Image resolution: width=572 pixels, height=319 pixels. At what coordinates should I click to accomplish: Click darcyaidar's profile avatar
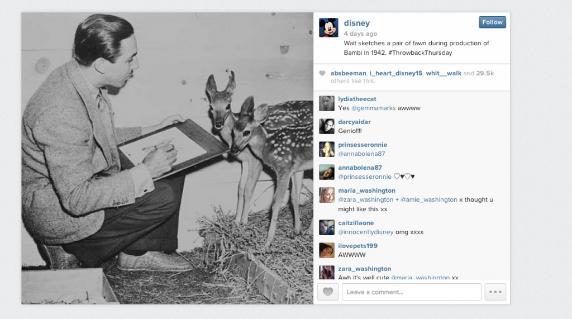[x=326, y=126]
